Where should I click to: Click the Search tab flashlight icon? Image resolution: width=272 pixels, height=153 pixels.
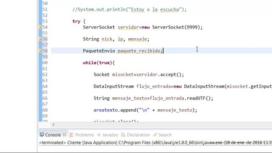[155, 135]
